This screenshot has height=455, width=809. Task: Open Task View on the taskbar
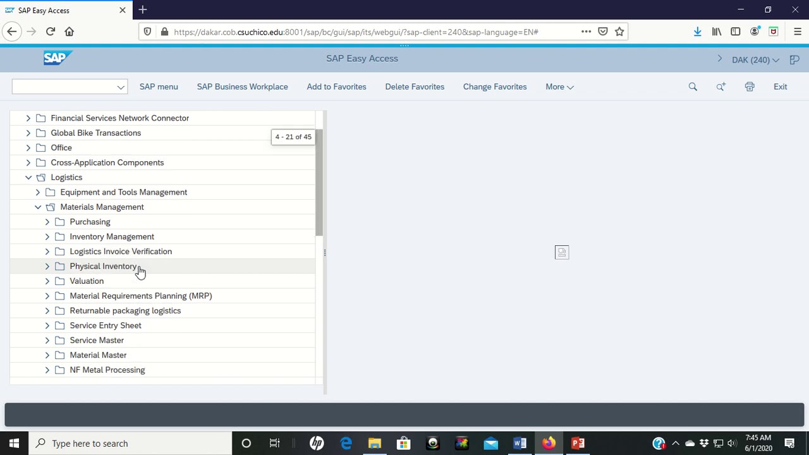[274, 444]
